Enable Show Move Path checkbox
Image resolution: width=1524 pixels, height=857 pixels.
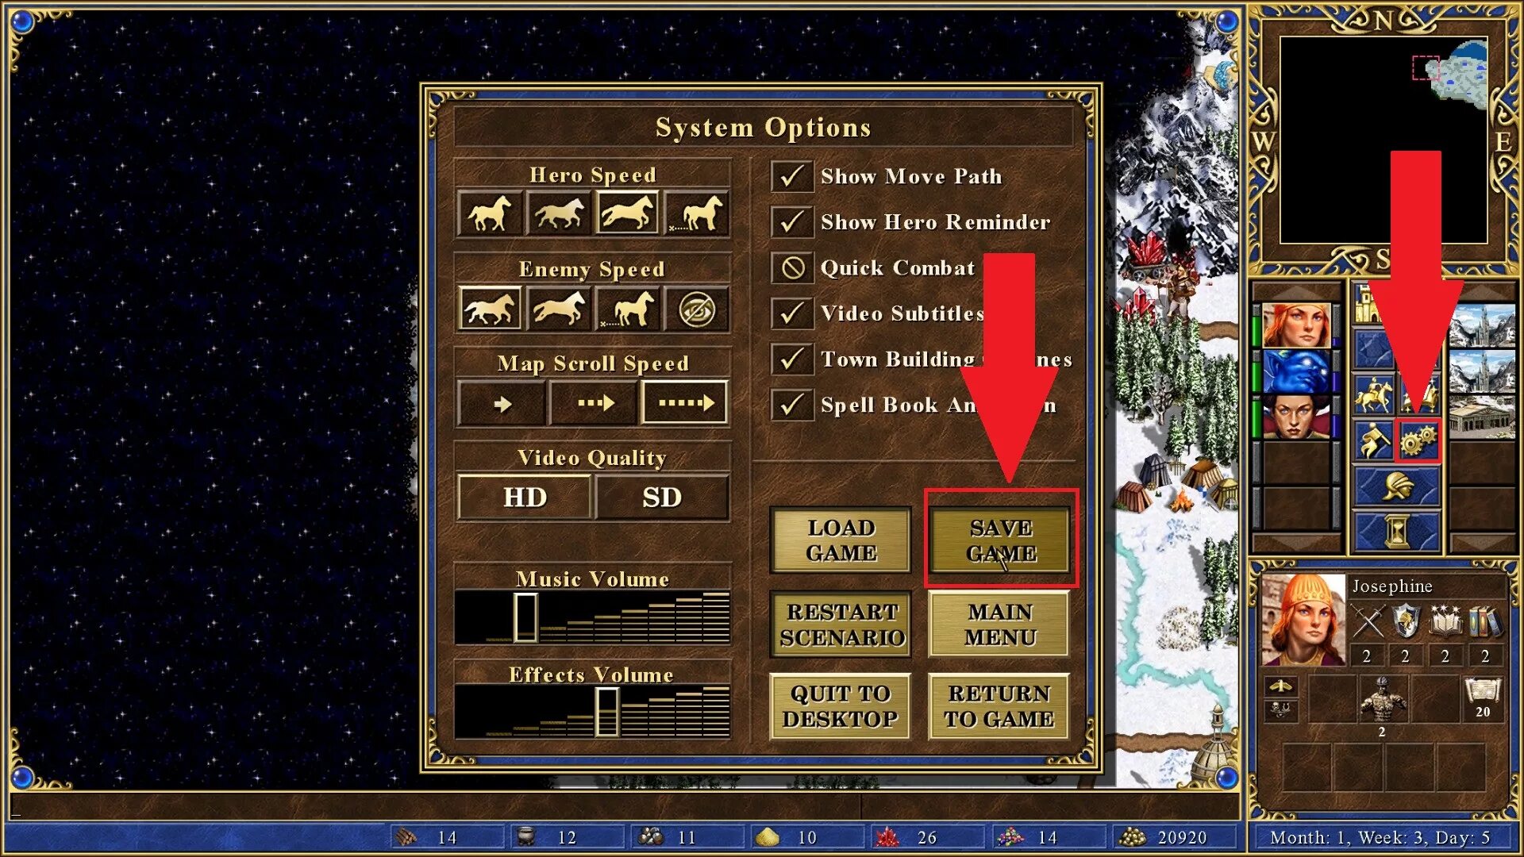point(791,175)
